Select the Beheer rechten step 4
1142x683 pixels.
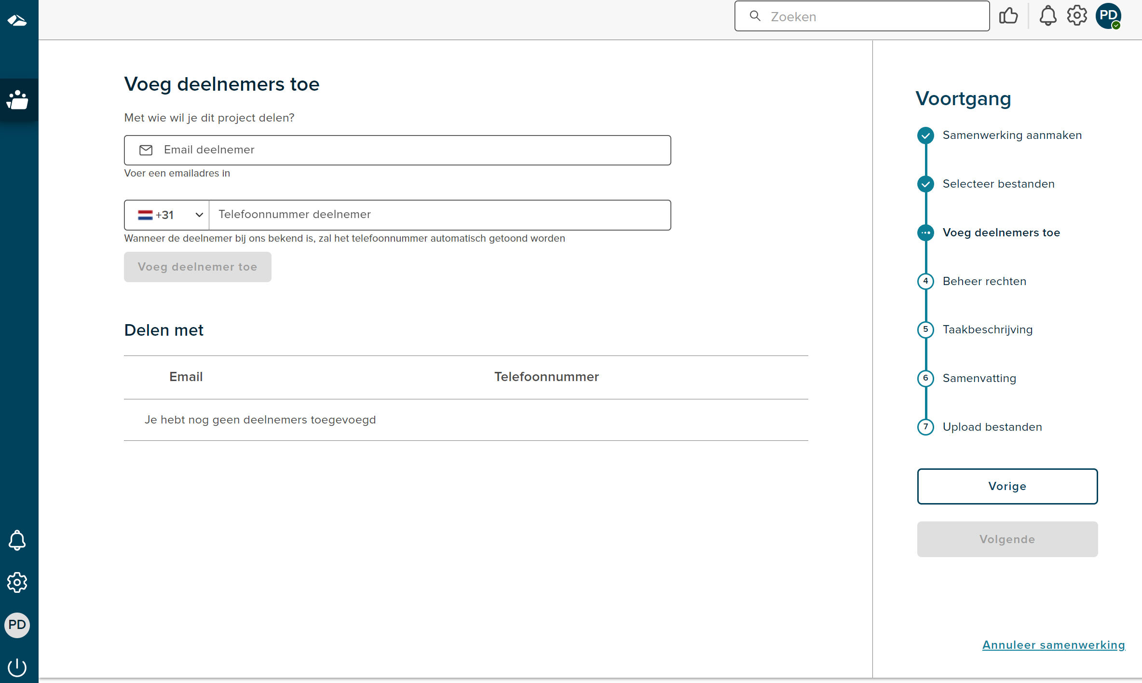tap(983, 281)
